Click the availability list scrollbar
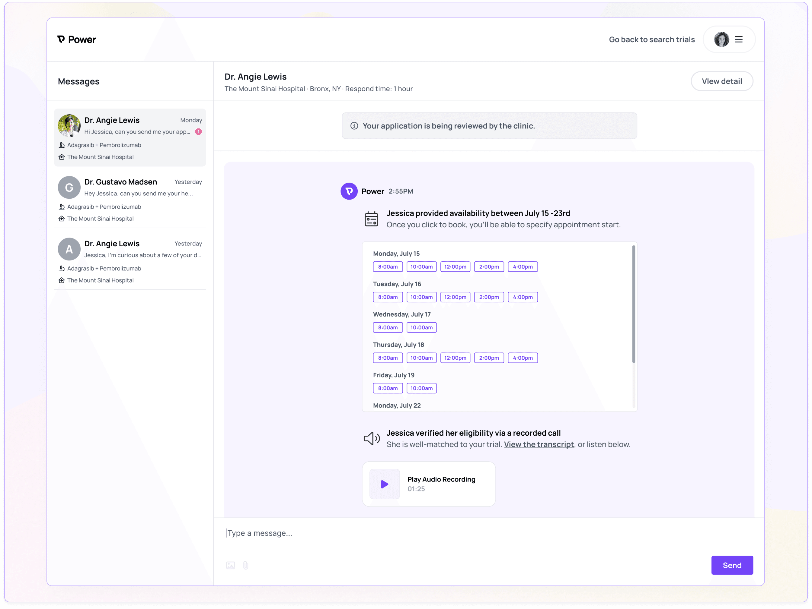This screenshot has width=812, height=609. coord(634,304)
